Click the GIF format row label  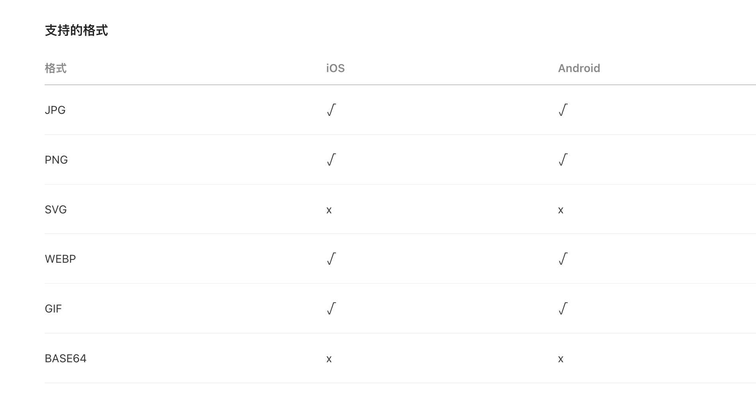(53, 309)
